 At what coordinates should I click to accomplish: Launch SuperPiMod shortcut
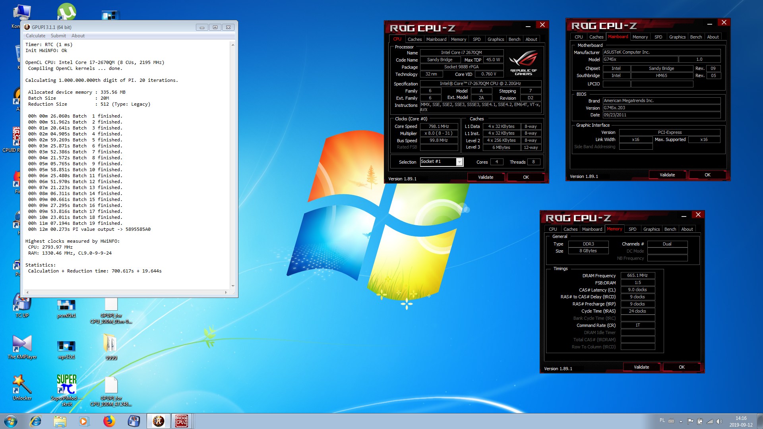[x=66, y=390]
